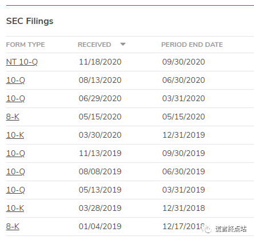
Task: Open the 8-K filing received 01/04/2019
Action: tap(13, 226)
